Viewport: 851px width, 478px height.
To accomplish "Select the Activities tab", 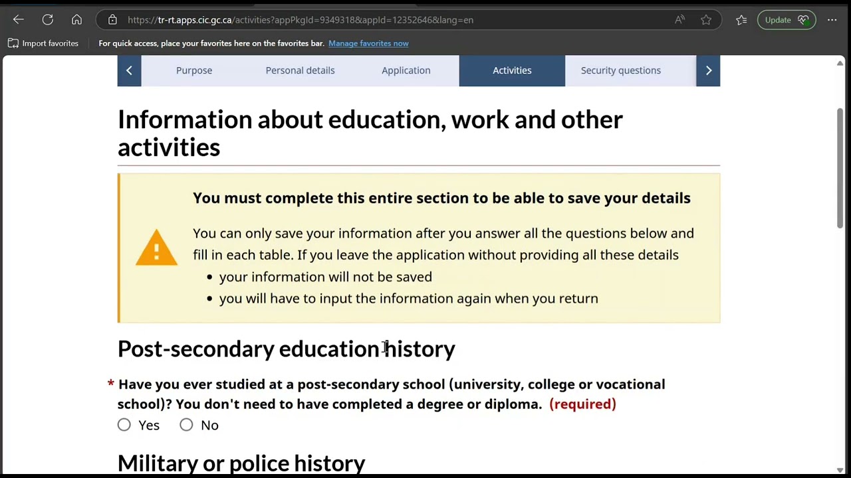I will [x=512, y=70].
